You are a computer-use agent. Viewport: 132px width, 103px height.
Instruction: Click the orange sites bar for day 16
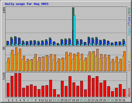click(x=67, y=62)
